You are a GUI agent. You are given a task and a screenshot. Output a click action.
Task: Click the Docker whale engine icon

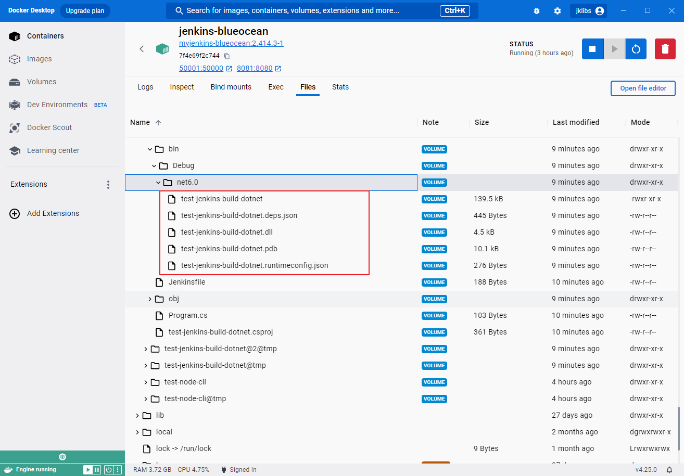[x=8, y=469]
